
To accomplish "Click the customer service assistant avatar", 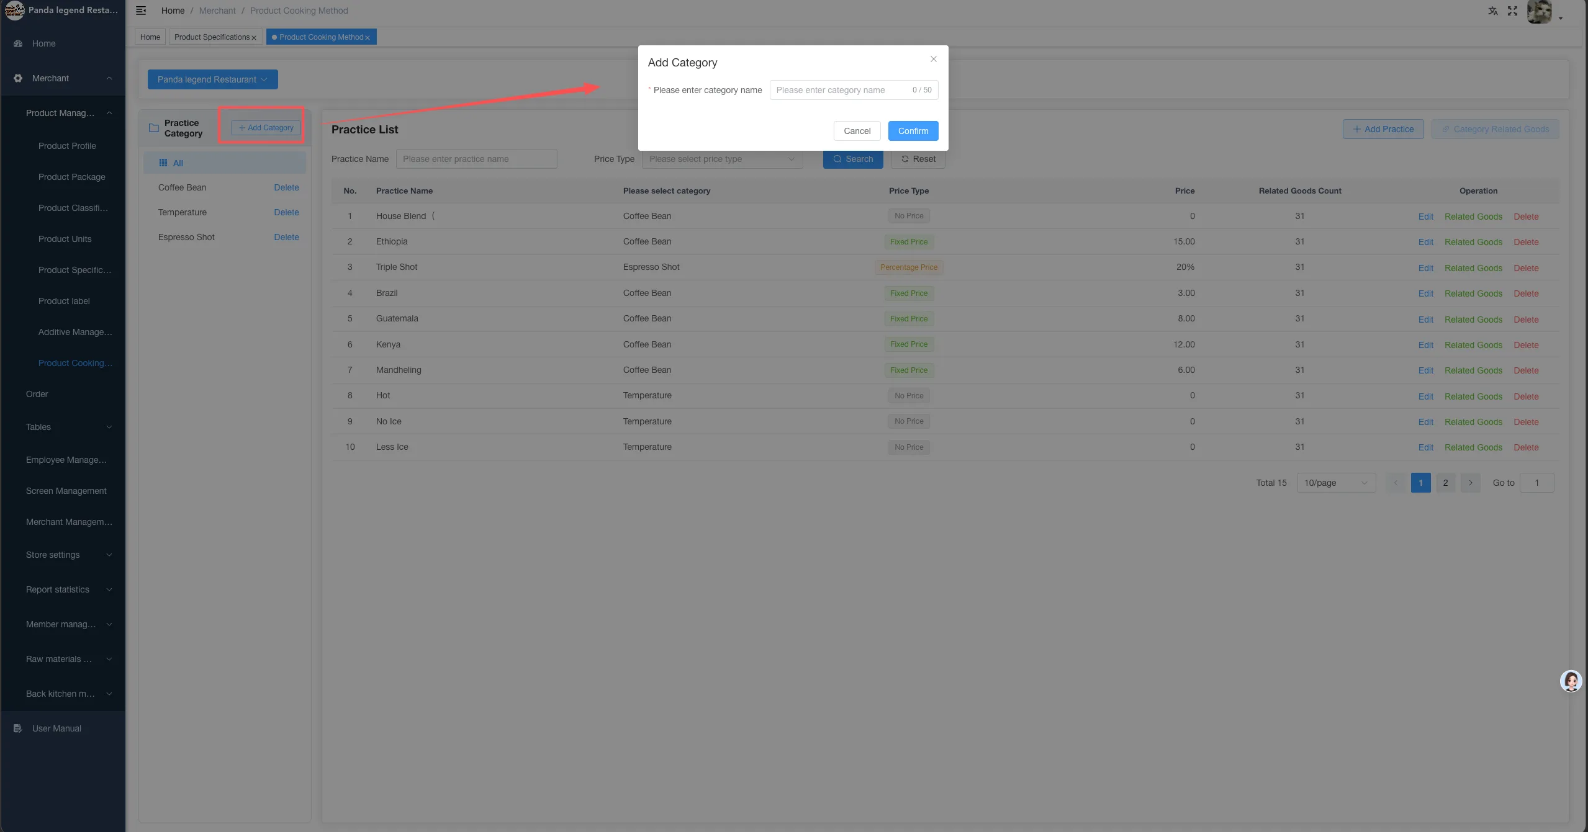I will click(x=1571, y=681).
